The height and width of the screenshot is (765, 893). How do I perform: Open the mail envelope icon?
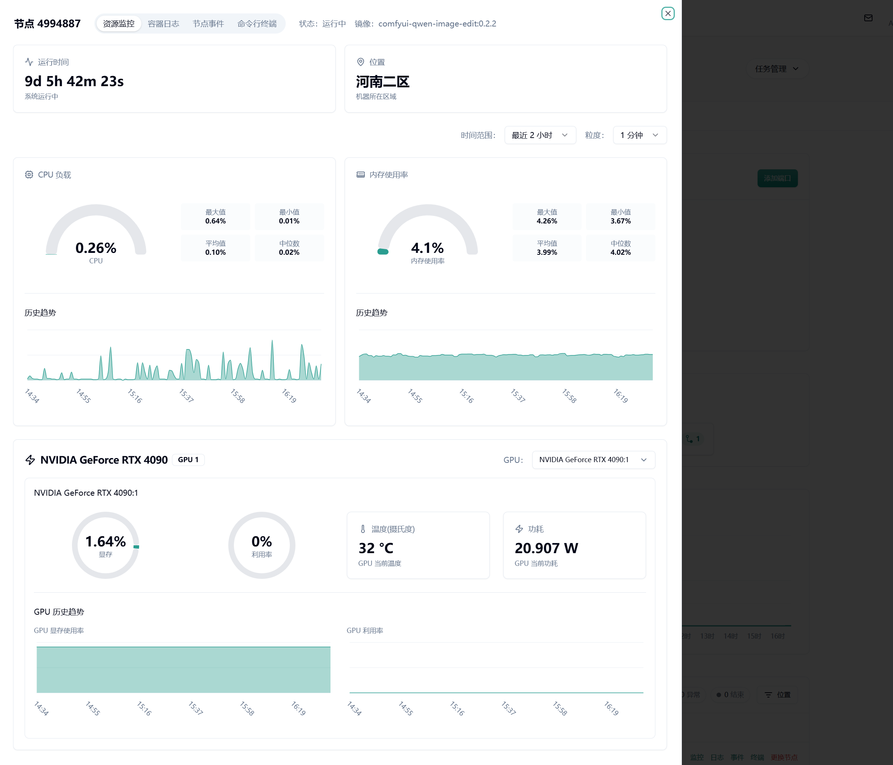pyautogui.click(x=868, y=18)
